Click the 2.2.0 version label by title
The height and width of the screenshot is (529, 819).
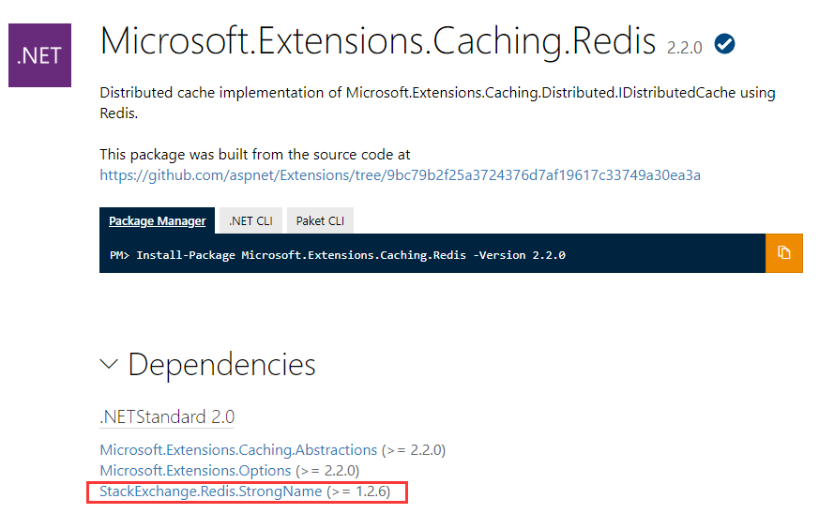click(684, 48)
